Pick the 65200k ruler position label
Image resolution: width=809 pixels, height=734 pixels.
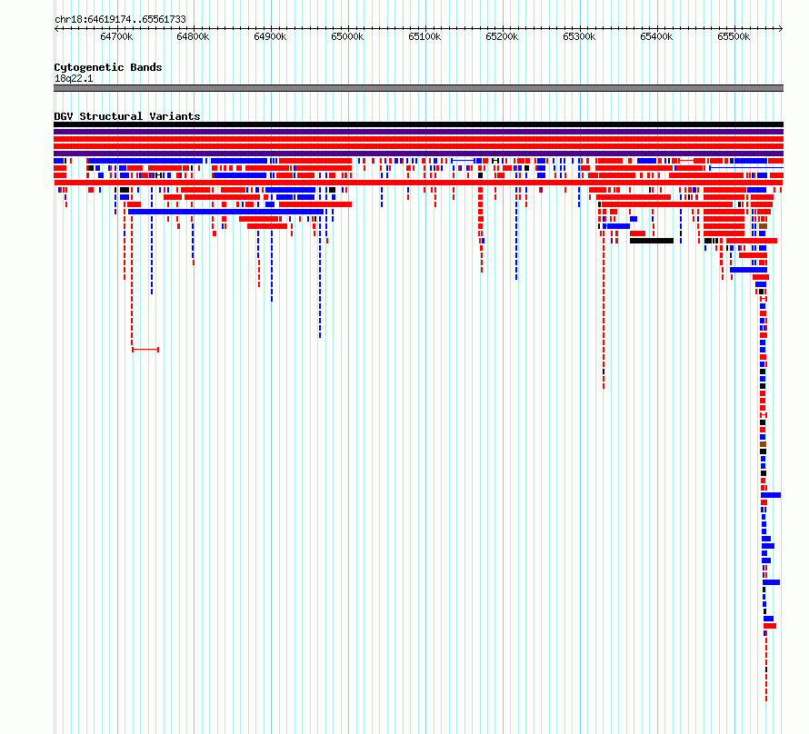[x=502, y=36]
